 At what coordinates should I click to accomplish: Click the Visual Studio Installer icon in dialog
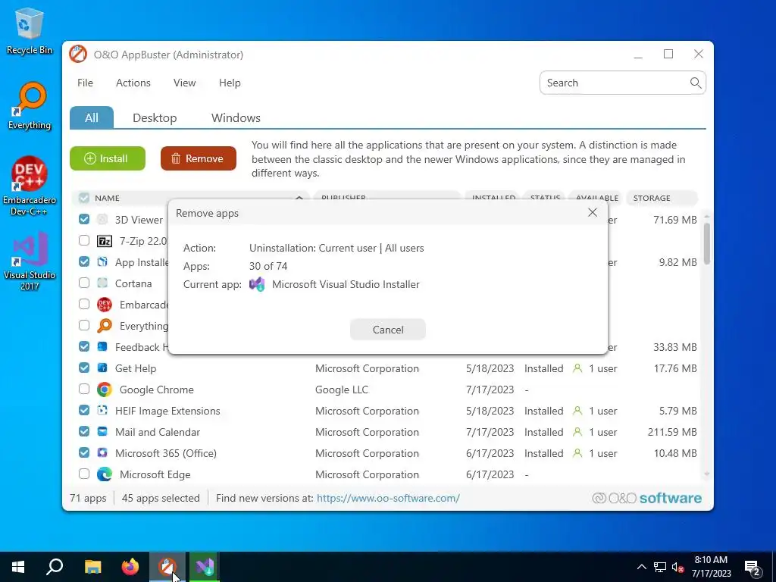[x=257, y=285]
